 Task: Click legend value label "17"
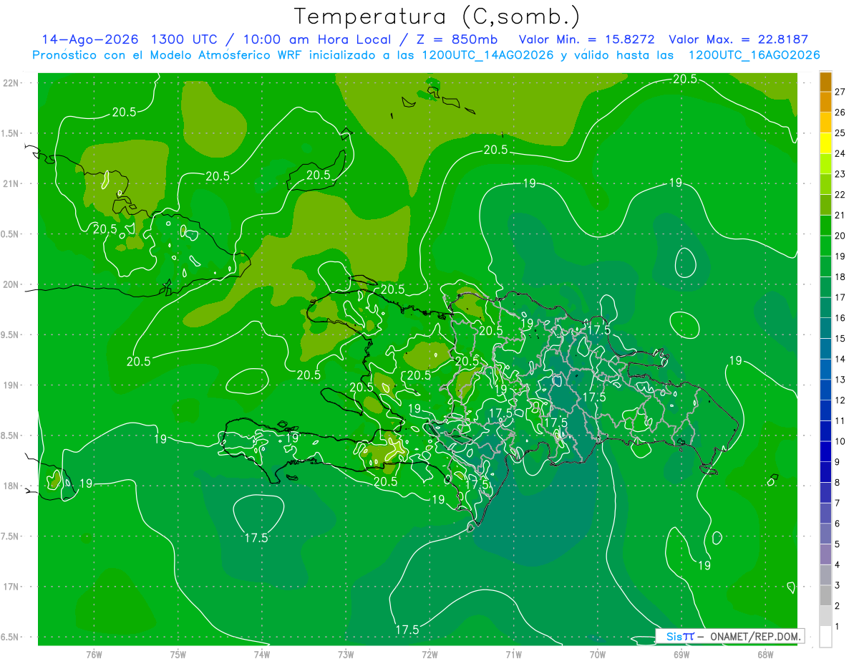pos(840,297)
